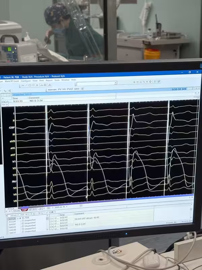Click the Comment column header in event list
The width and height of the screenshot is (202, 270).
click(79, 214)
